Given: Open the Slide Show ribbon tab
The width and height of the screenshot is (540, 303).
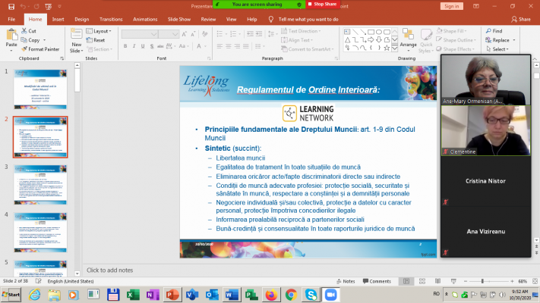Looking at the screenshot, I should click(181, 18).
